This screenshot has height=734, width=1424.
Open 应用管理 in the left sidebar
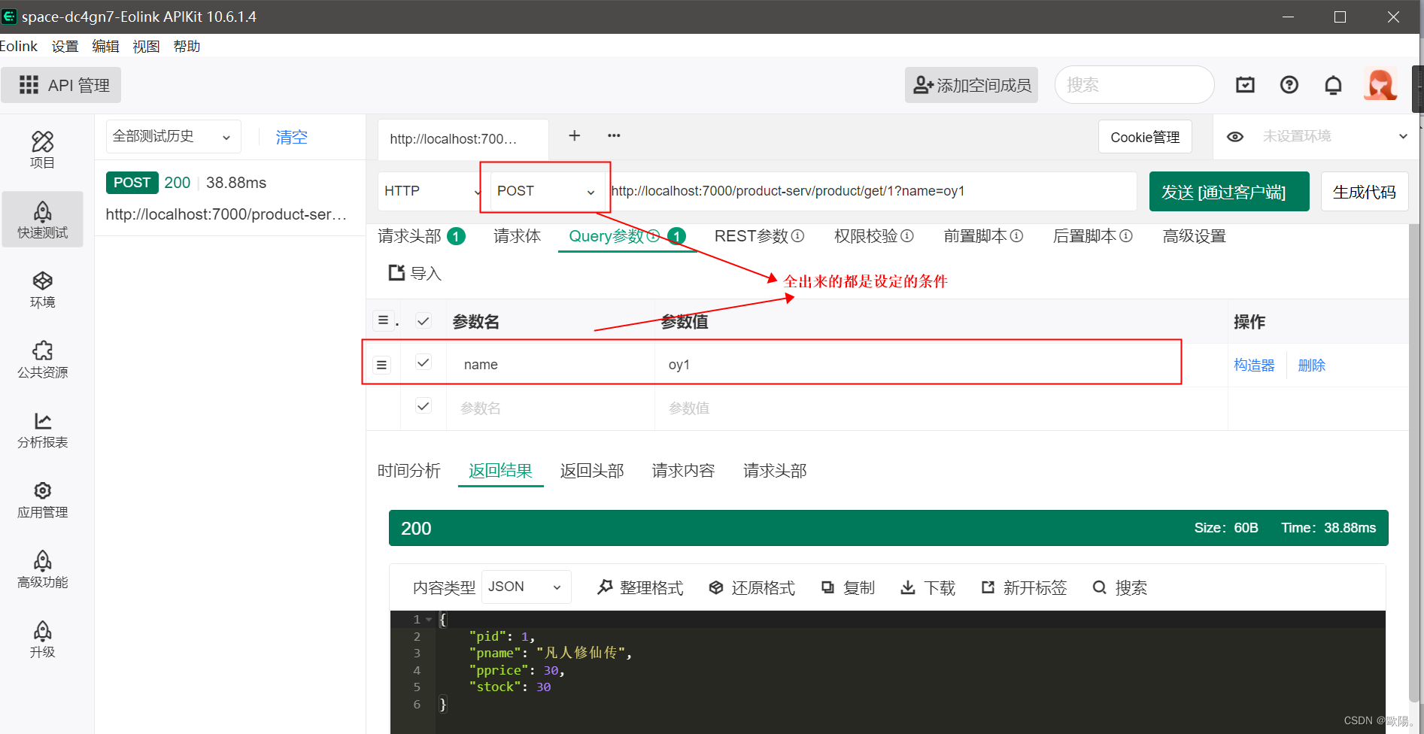pos(42,499)
